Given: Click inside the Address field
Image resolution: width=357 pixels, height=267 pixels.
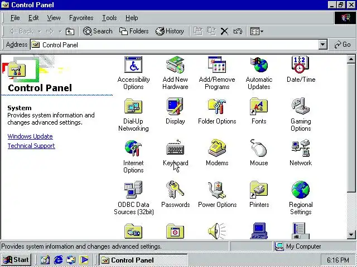Looking at the screenshot, I should tap(175, 44).
